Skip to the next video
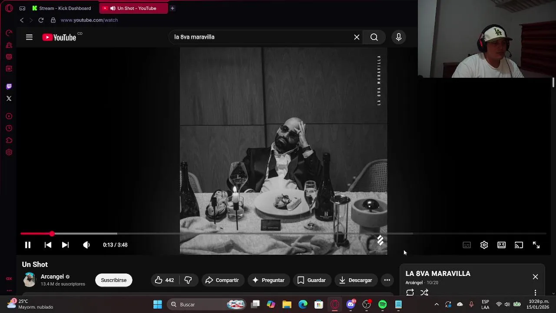Viewport: 556px width, 313px height. pos(65,245)
